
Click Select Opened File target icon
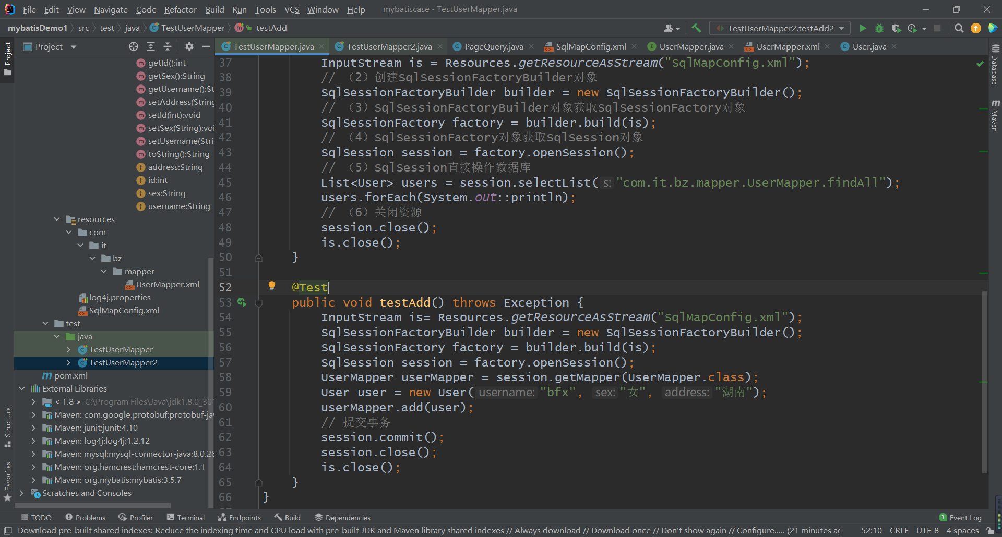[134, 47]
